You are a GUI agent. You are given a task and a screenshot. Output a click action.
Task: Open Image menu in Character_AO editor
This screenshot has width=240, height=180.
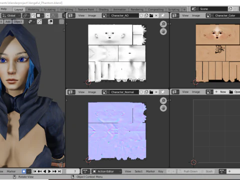tap(92, 15)
